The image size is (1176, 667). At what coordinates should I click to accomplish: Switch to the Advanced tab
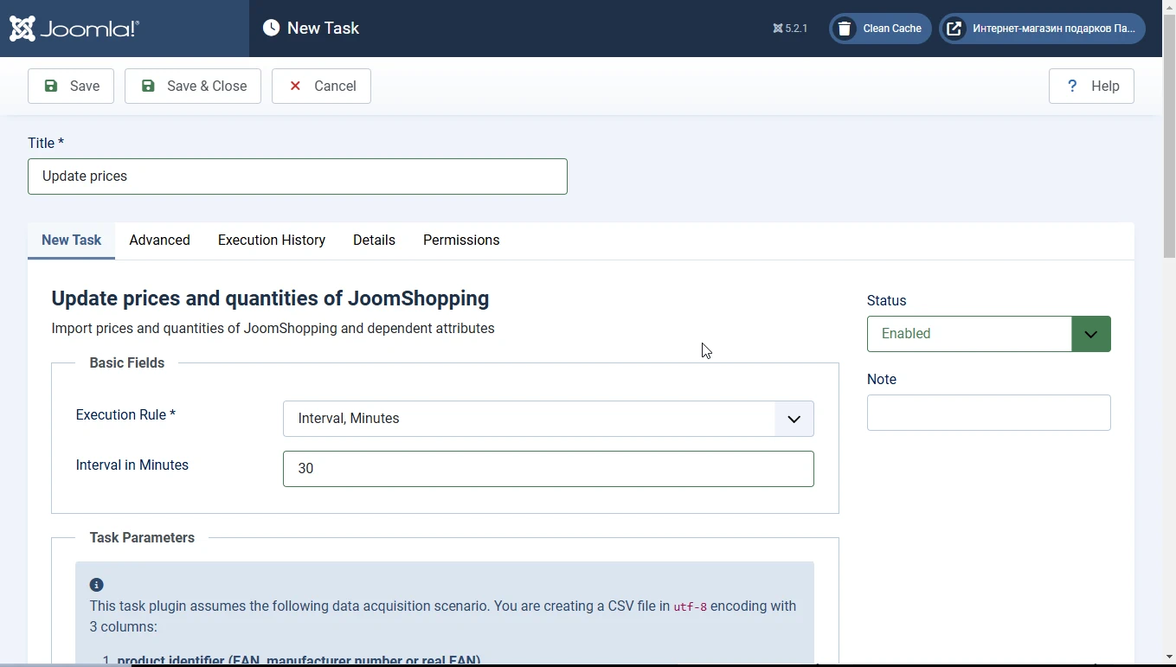coord(159,241)
